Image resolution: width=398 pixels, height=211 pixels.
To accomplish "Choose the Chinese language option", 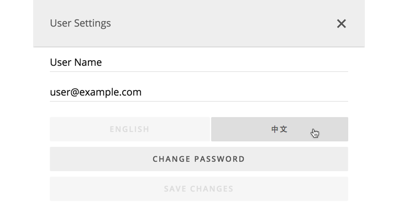I will (x=280, y=129).
